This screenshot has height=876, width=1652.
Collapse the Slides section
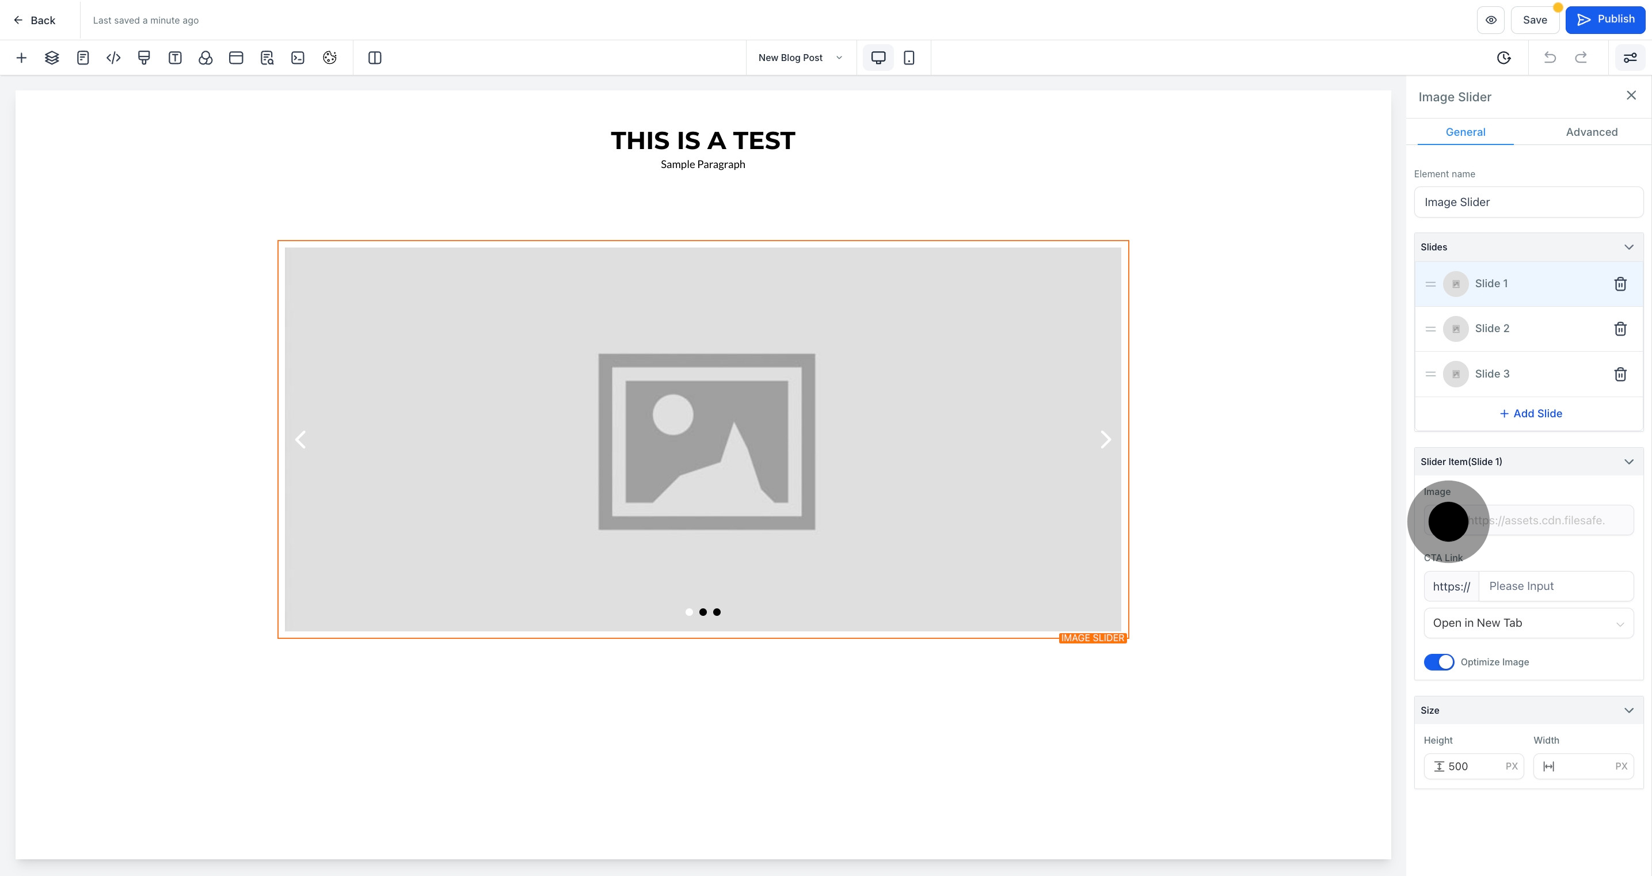point(1629,247)
